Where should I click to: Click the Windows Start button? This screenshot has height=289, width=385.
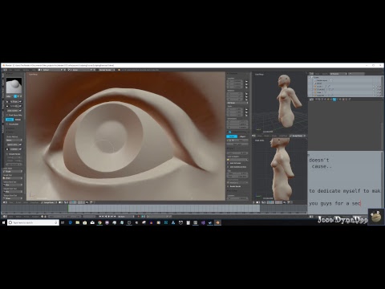(x=3, y=222)
